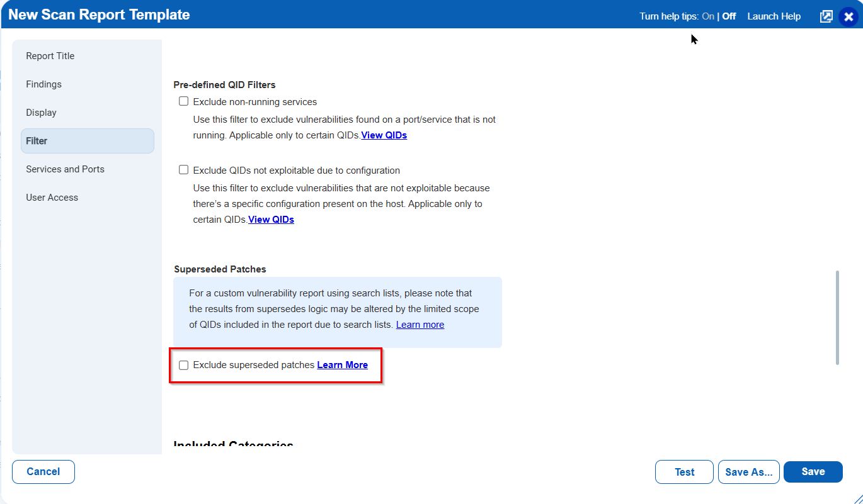863x504 pixels.
Task: Check Exclude QIDs not exploitable due to configuration
Action: pyautogui.click(x=184, y=170)
